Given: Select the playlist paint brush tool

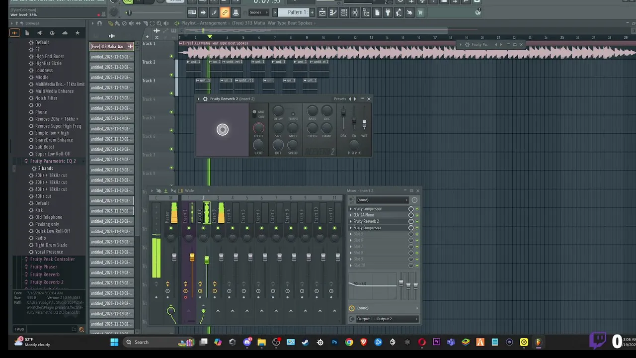Looking at the screenshot, I should (117, 23).
